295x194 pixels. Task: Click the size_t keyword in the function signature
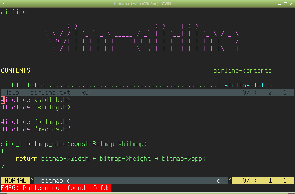(x=12, y=144)
